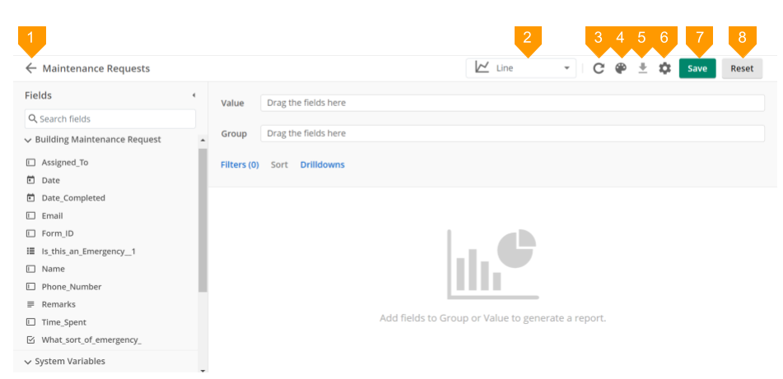The image size is (783, 379).
Task: Open the Filters (0) tab
Action: pos(240,164)
